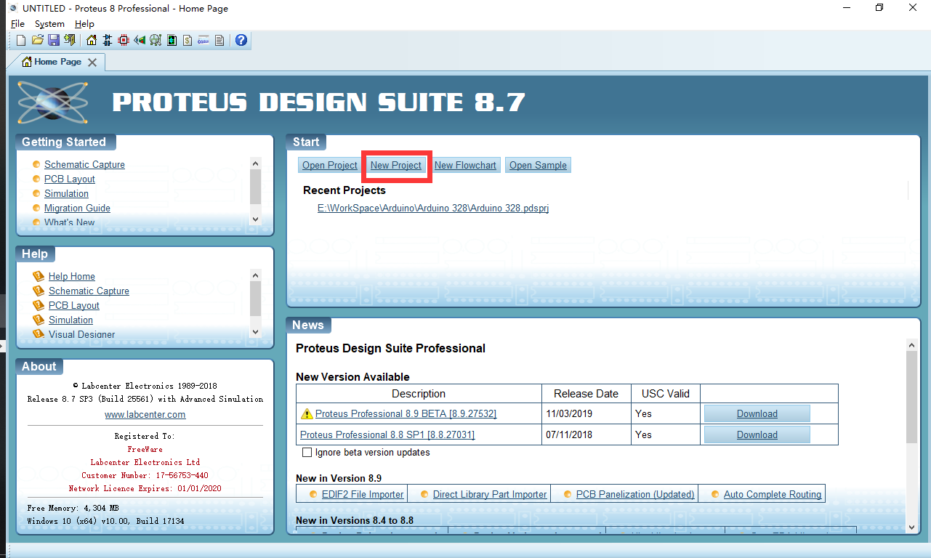Screen dimensions: 931x558
Task: Open Schematic Capture in Getting Started
Action: pos(84,164)
